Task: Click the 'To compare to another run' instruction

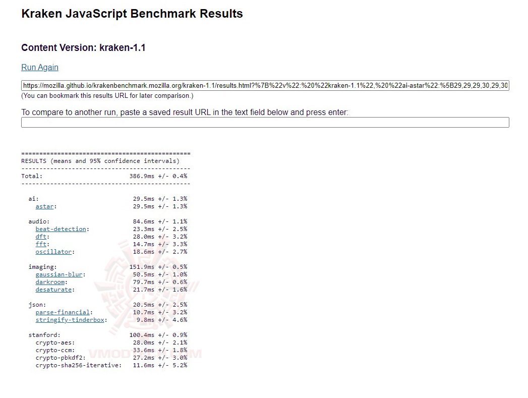Action: coord(185,112)
